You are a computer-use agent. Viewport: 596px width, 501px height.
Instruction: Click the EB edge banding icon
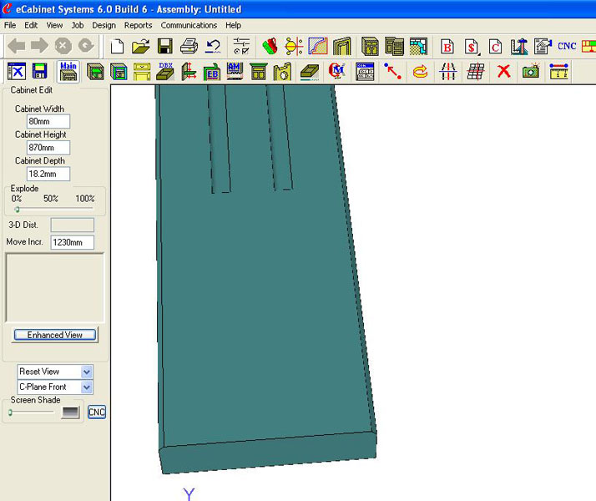213,72
